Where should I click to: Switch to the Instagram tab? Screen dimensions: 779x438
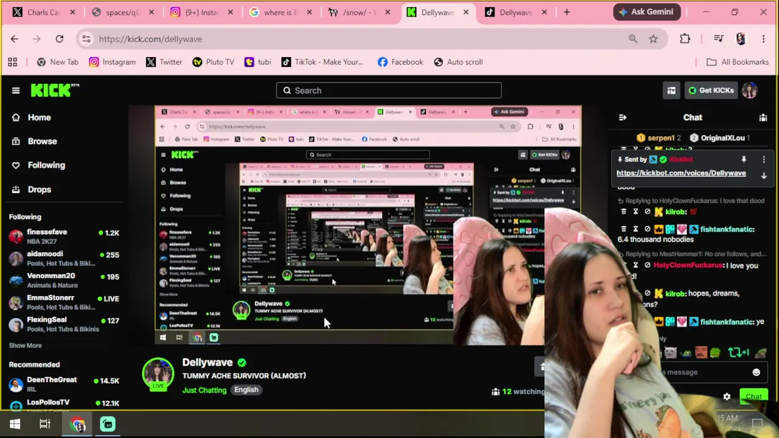point(200,12)
